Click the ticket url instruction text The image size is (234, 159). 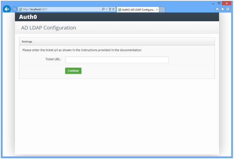click(82, 50)
